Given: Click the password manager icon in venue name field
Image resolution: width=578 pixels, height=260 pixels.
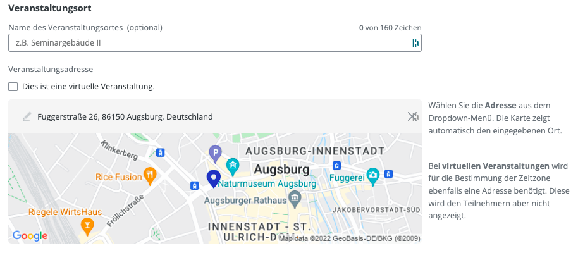Looking at the screenshot, I should [x=415, y=43].
